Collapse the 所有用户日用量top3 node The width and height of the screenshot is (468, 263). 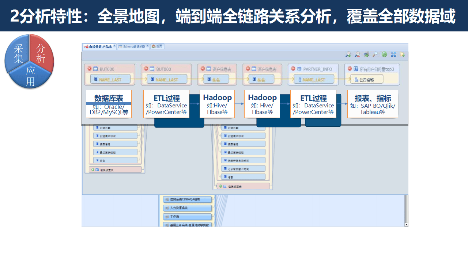(350, 69)
